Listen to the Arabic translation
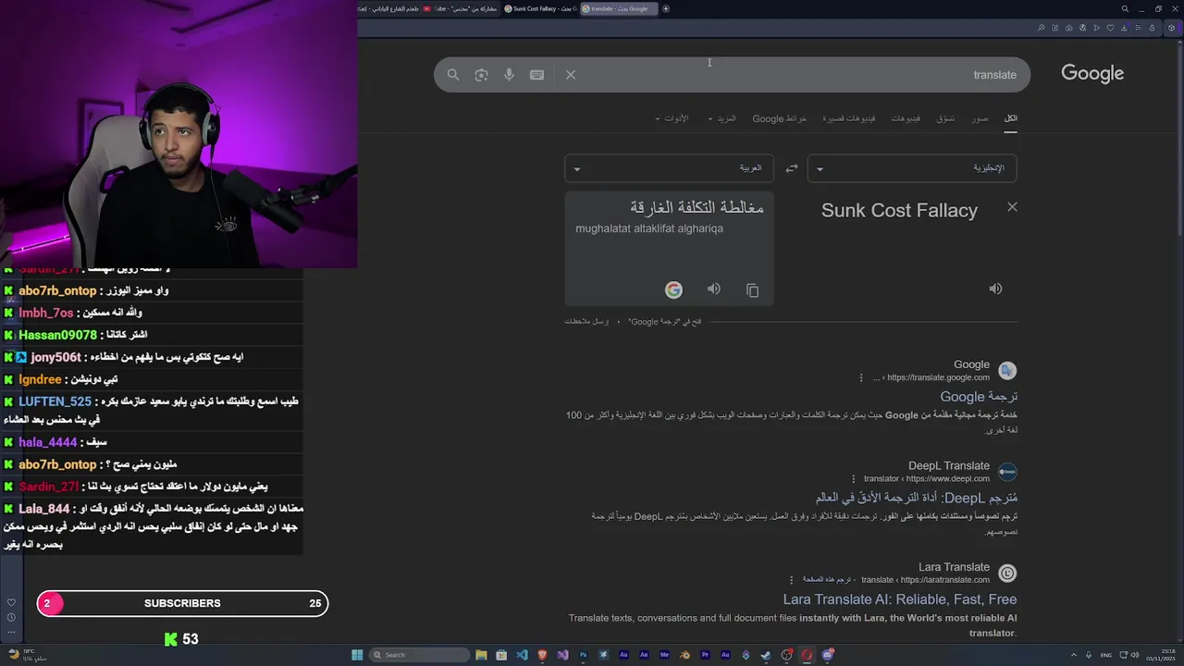The height and width of the screenshot is (666, 1184). click(x=714, y=289)
